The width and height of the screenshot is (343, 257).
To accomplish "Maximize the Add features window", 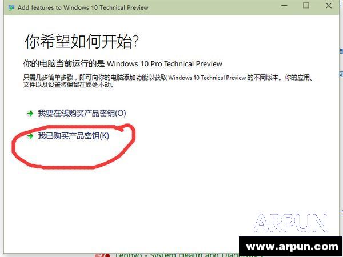I will [x=306, y=6].
